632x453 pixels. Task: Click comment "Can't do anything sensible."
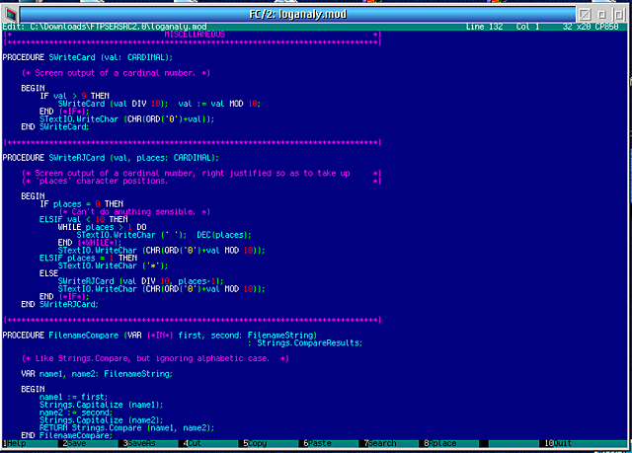134,212
